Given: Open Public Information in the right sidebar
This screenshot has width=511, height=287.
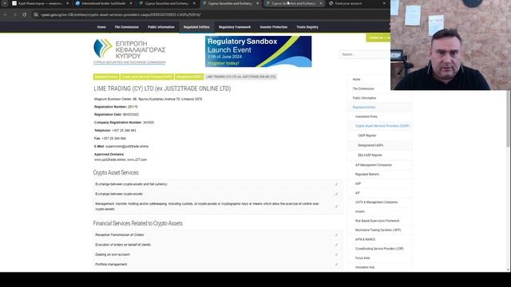Looking at the screenshot, I should [364, 98].
